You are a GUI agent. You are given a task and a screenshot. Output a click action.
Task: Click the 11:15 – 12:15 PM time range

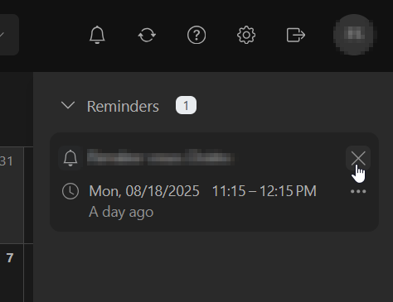[264, 191]
